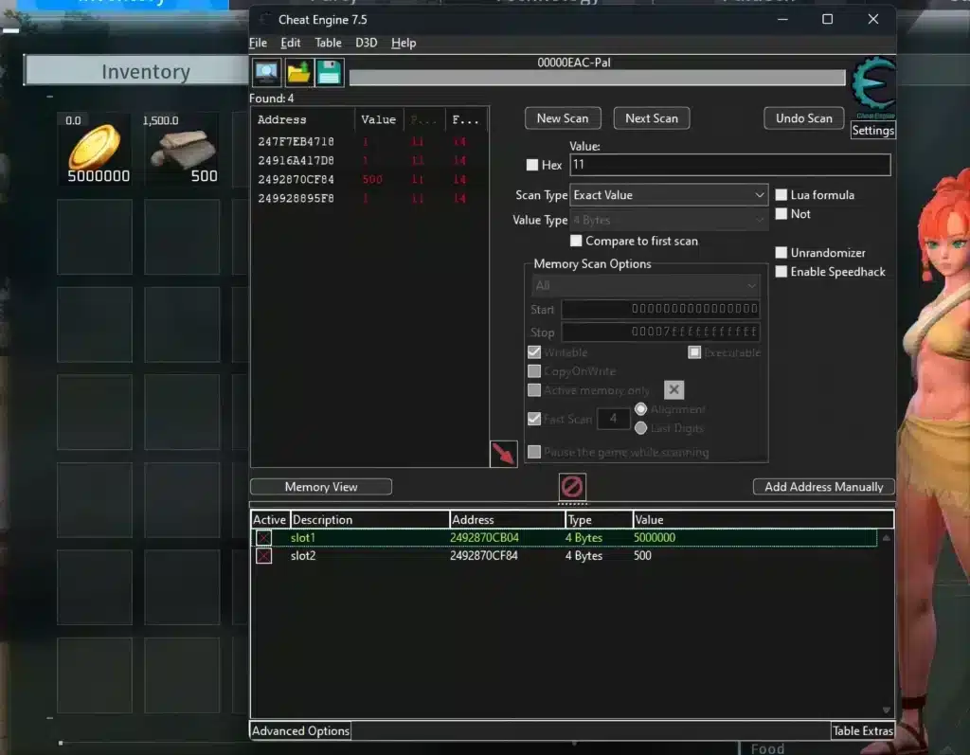970x755 pixels.
Task: Open the File menu
Action: coord(258,43)
